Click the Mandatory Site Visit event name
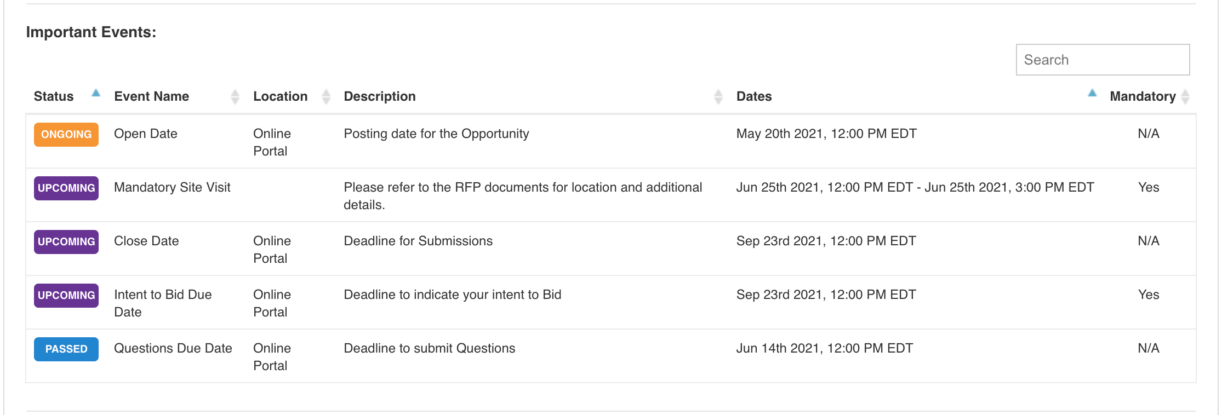Image resolution: width=1222 pixels, height=415 pixels. pos(172,187)
